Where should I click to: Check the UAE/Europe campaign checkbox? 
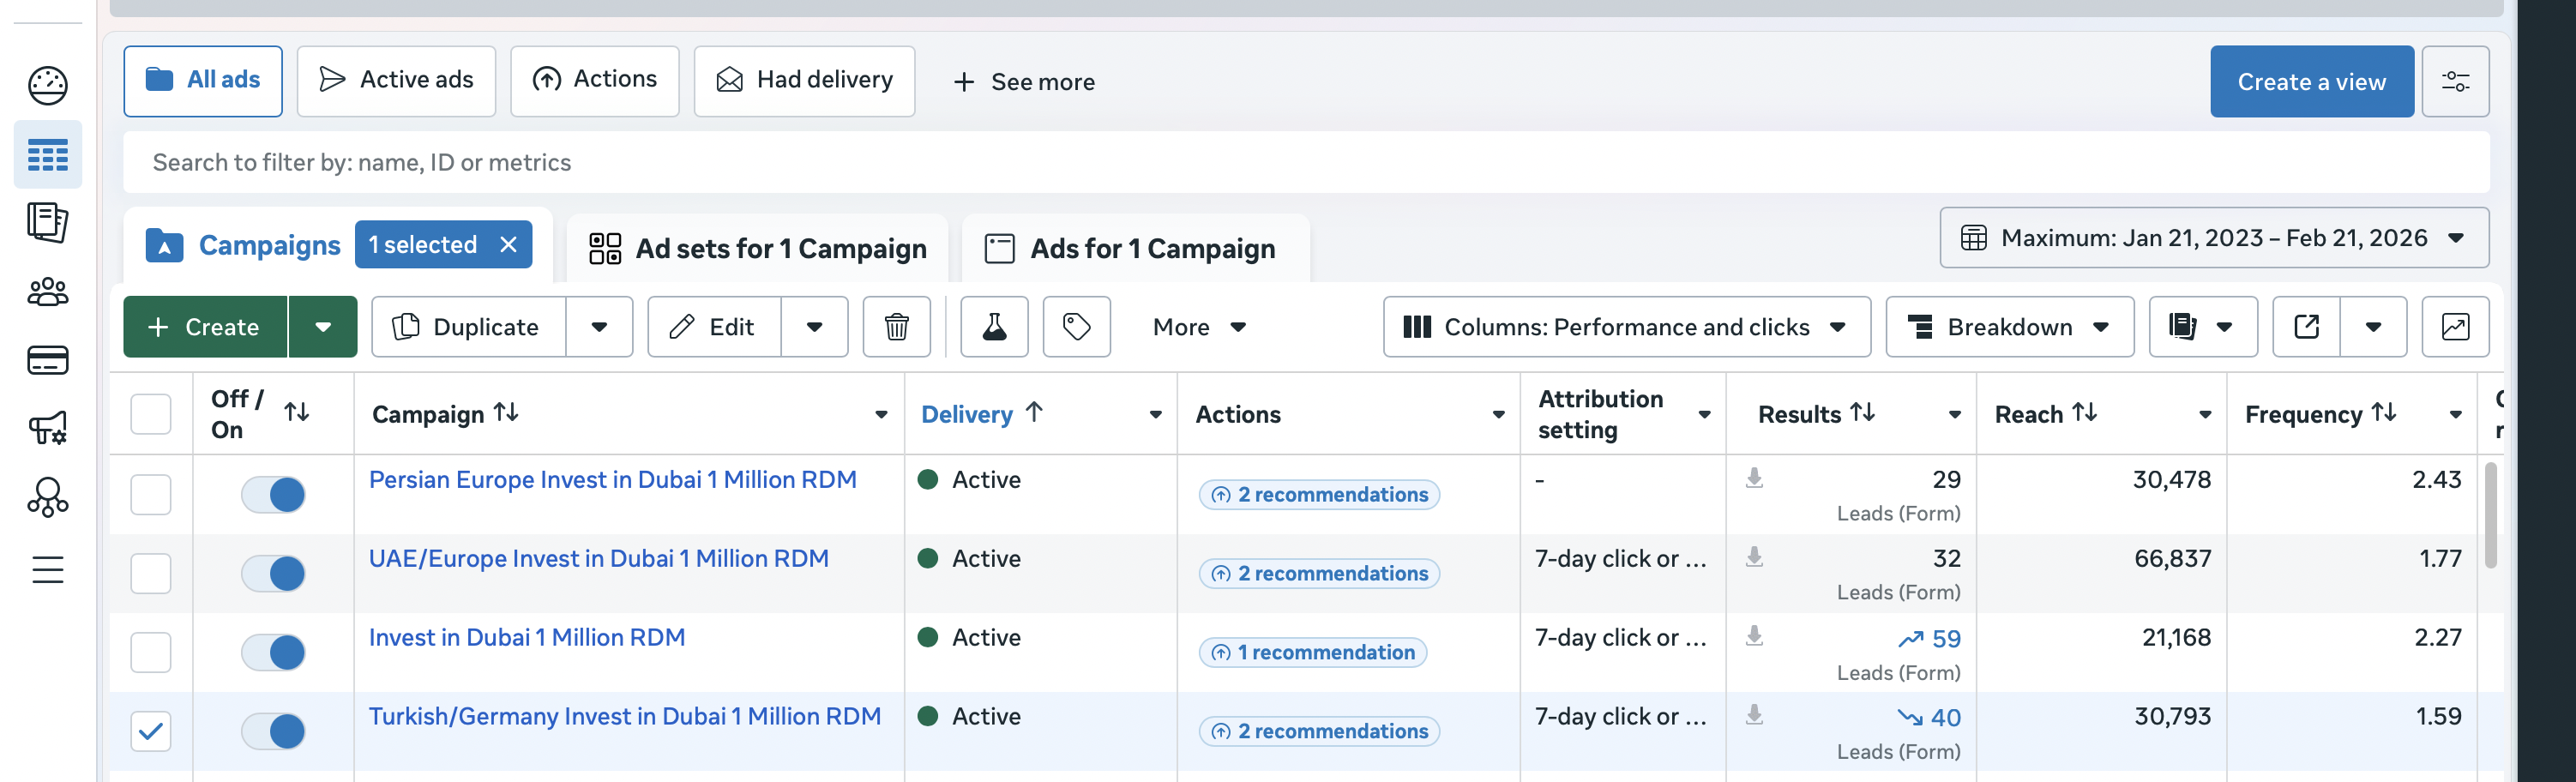(x=151, y=573)
